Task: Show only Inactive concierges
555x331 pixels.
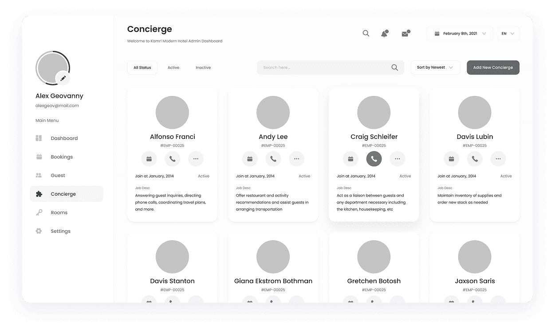Action: coord(203,67)
